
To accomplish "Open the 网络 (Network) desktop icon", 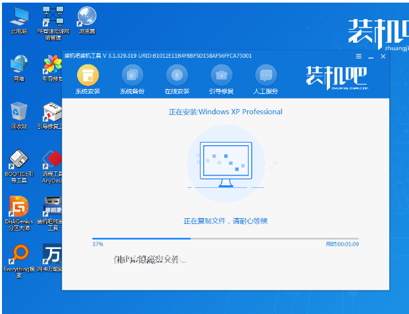I will [19, 67].
